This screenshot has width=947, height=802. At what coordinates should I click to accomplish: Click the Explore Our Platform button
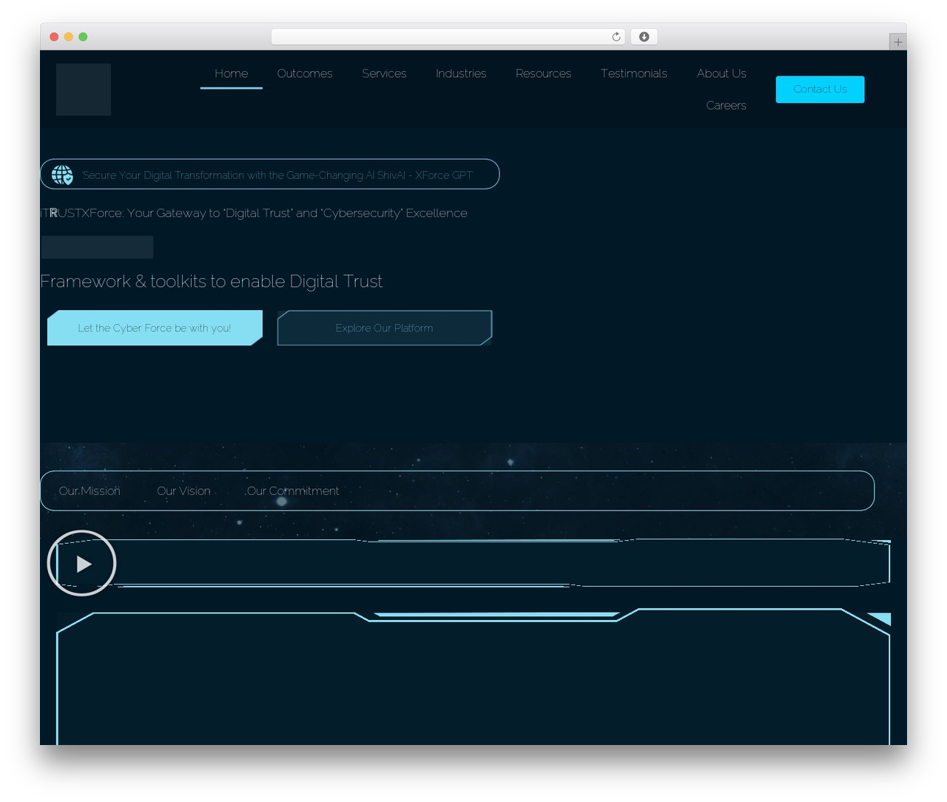coord(385,328)
